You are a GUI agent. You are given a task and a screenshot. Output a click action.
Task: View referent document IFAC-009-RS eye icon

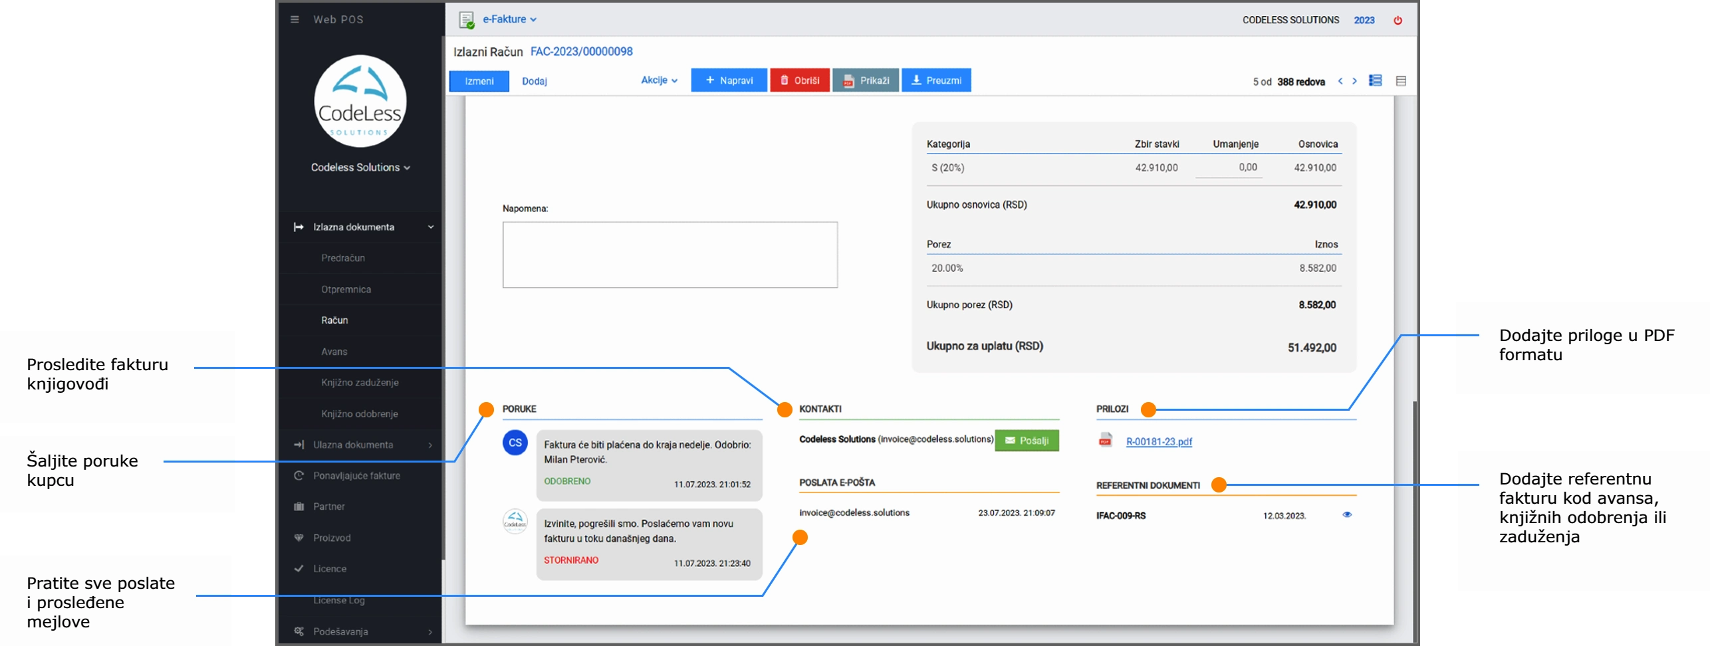(x=1347, y=514)
